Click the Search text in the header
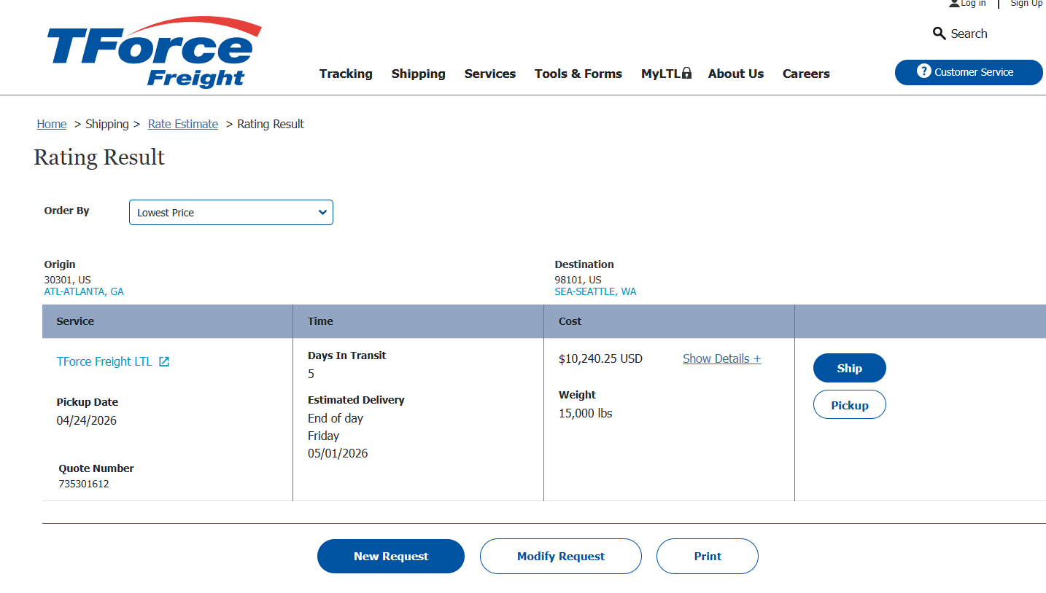 (969, 34)
